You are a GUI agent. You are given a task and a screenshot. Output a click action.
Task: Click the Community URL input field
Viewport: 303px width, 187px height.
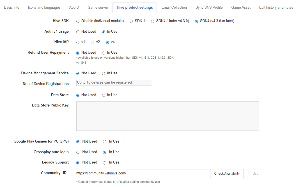point(168,174)
